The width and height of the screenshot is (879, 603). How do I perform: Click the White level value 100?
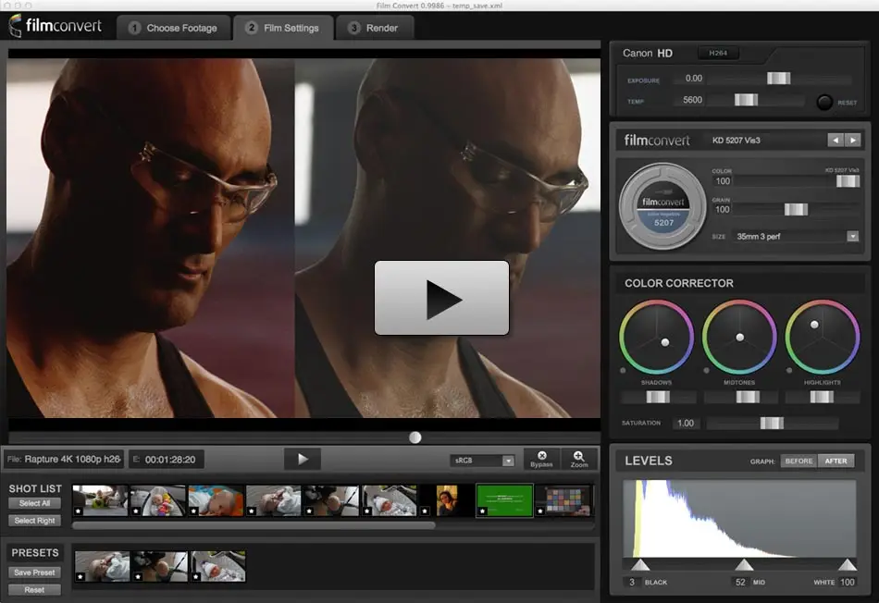[x=847, y=583]
